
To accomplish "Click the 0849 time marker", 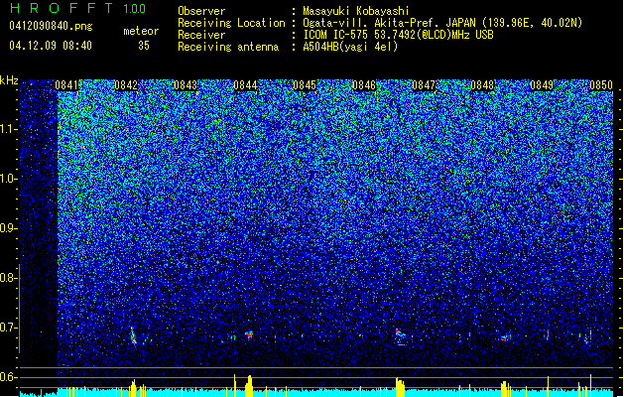I will pyautogui.click(x=542, y=85).
